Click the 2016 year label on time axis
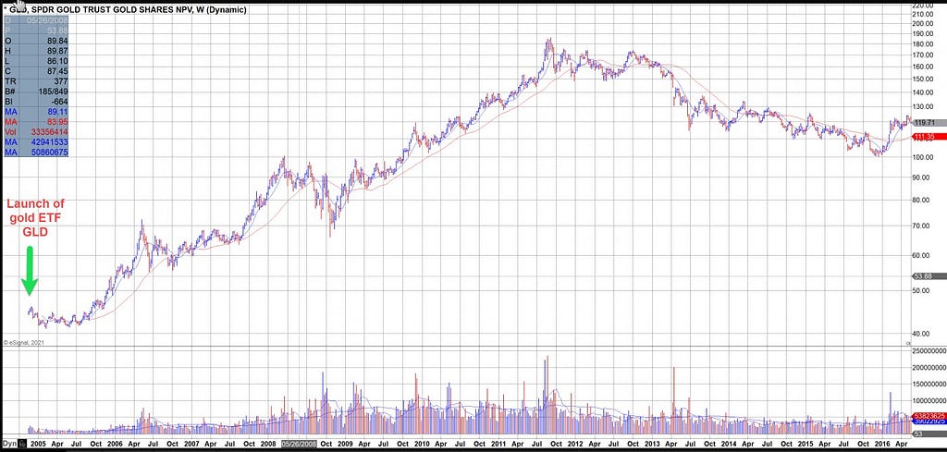The height and width of the screenshot is (452, 947). pyautogui.click(x=884, y=444)
